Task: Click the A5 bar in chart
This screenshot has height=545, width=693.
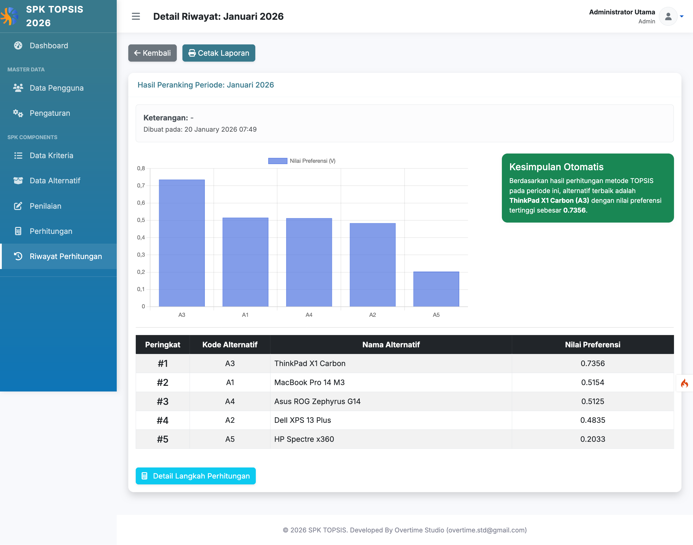Action: (436, 289)
